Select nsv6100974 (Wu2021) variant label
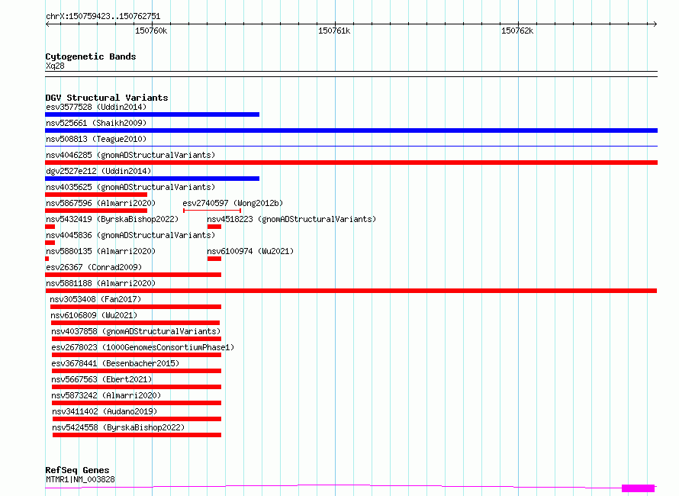This screenshot has height=496, width=679. (x=250, y=251)
